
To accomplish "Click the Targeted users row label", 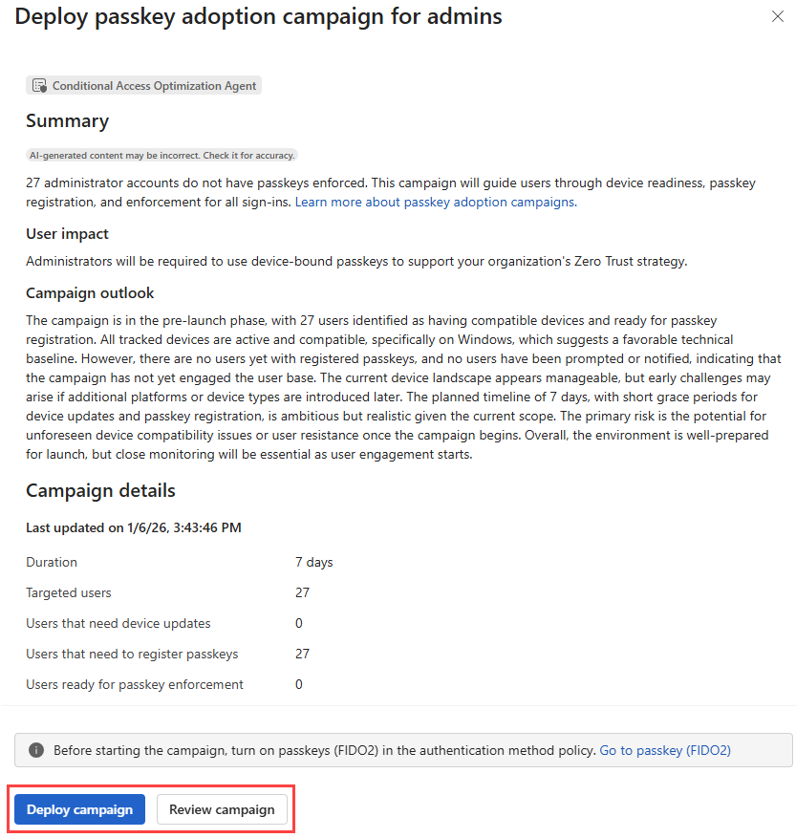I will [x=69, y=592].
